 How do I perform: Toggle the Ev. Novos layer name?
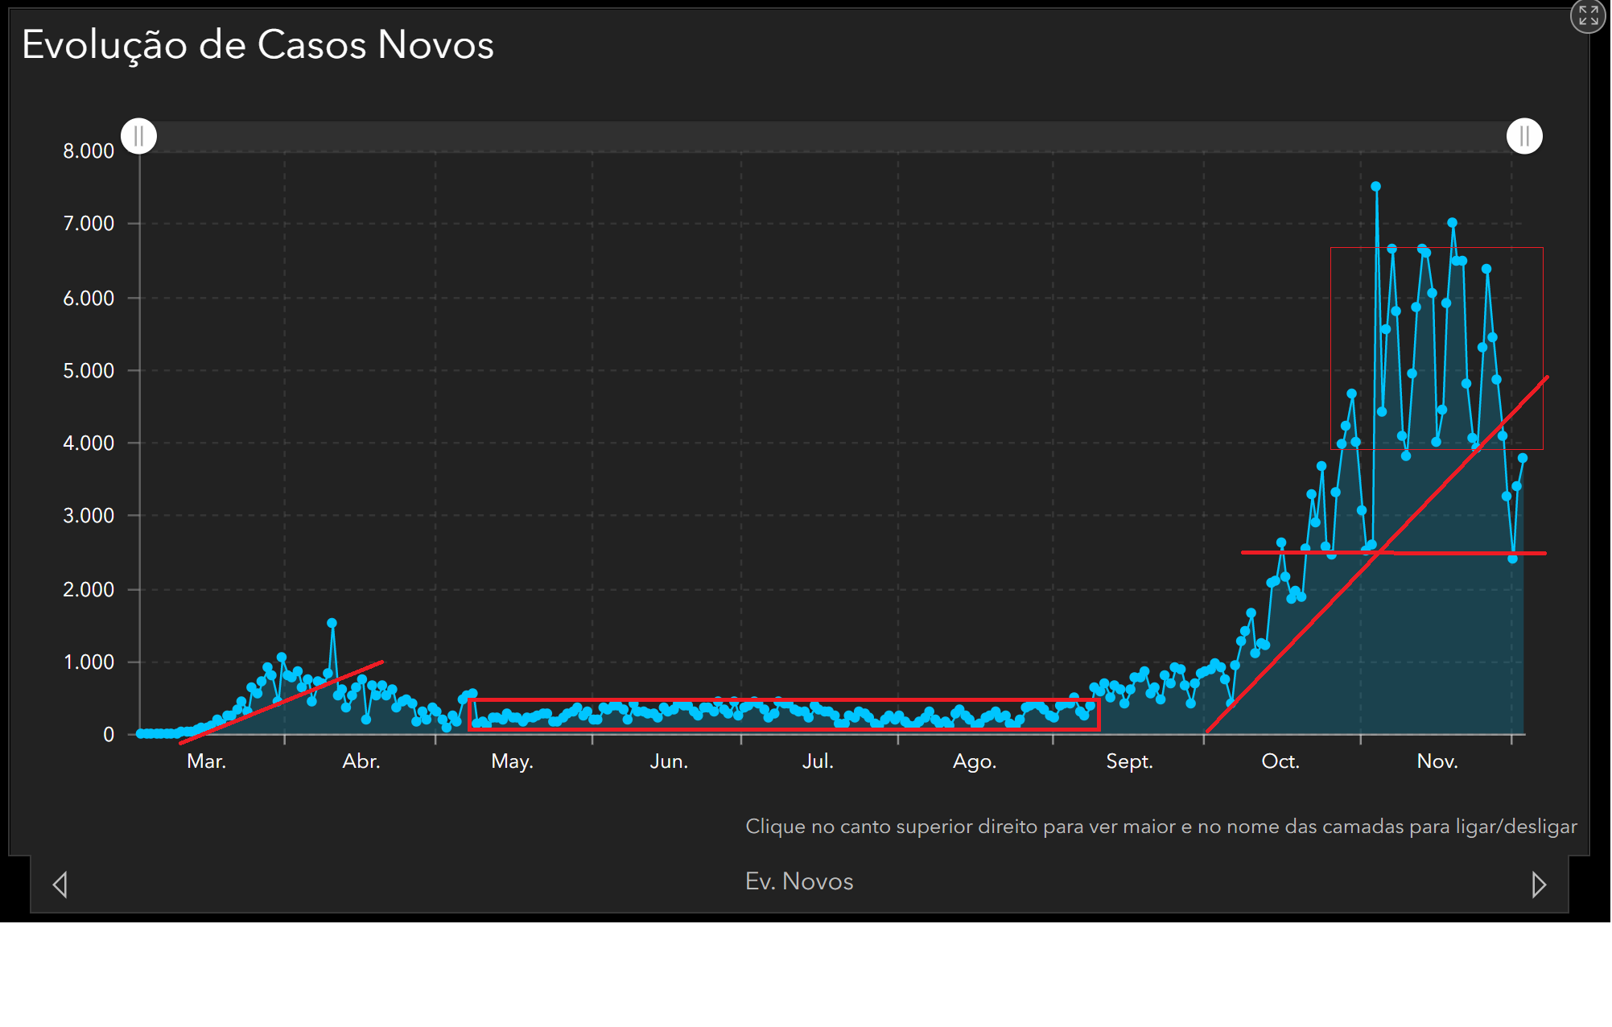pyautogui.click(x=798, y=881)
